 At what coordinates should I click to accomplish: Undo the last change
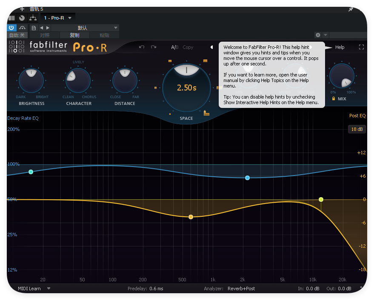[142, 47]
